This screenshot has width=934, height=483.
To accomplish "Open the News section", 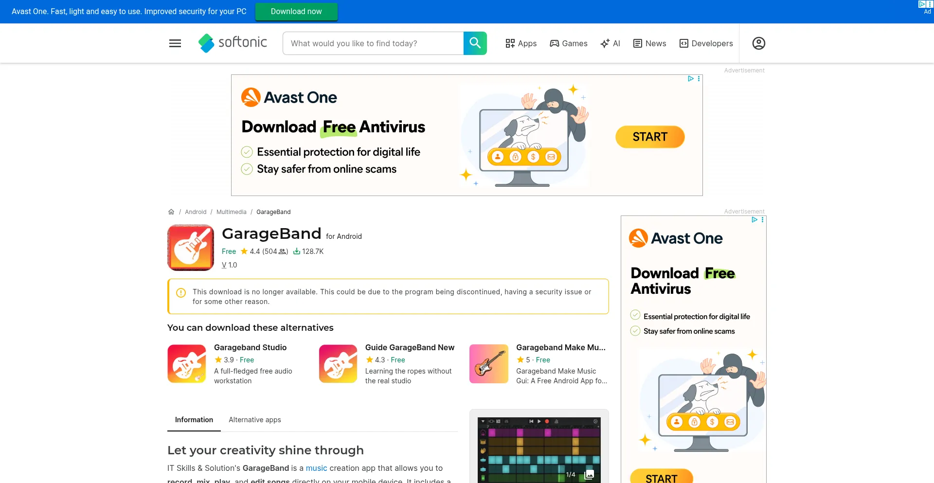I will pos(649,43).
